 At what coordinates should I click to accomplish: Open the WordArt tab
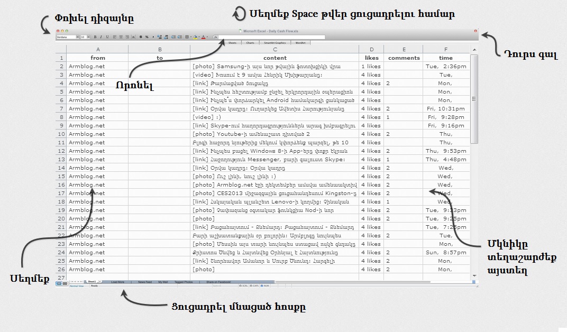click(x=300, y=43)
